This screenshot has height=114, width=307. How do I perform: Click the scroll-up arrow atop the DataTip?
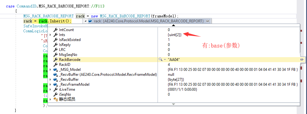[x=174, y=25]
